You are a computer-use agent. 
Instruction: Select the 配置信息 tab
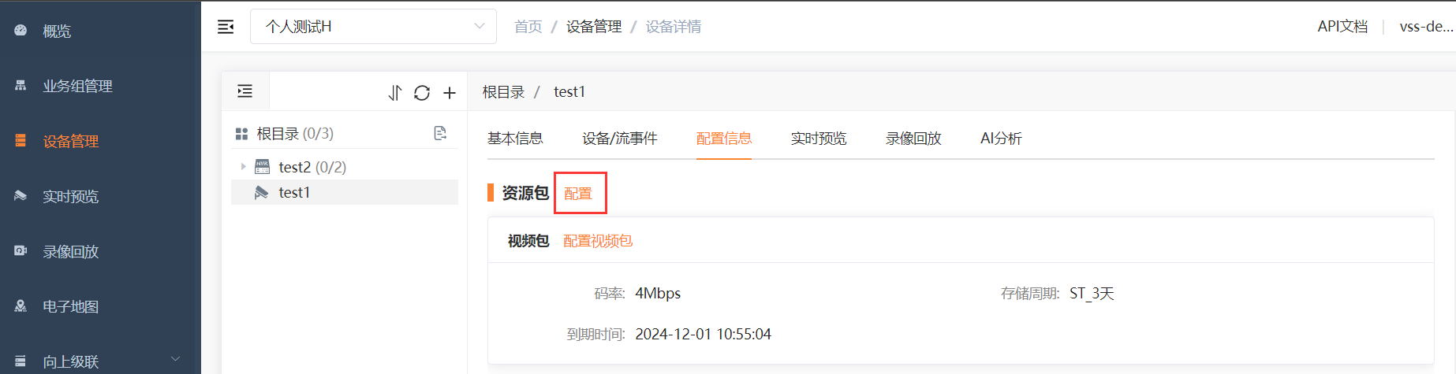click(724, 139)
